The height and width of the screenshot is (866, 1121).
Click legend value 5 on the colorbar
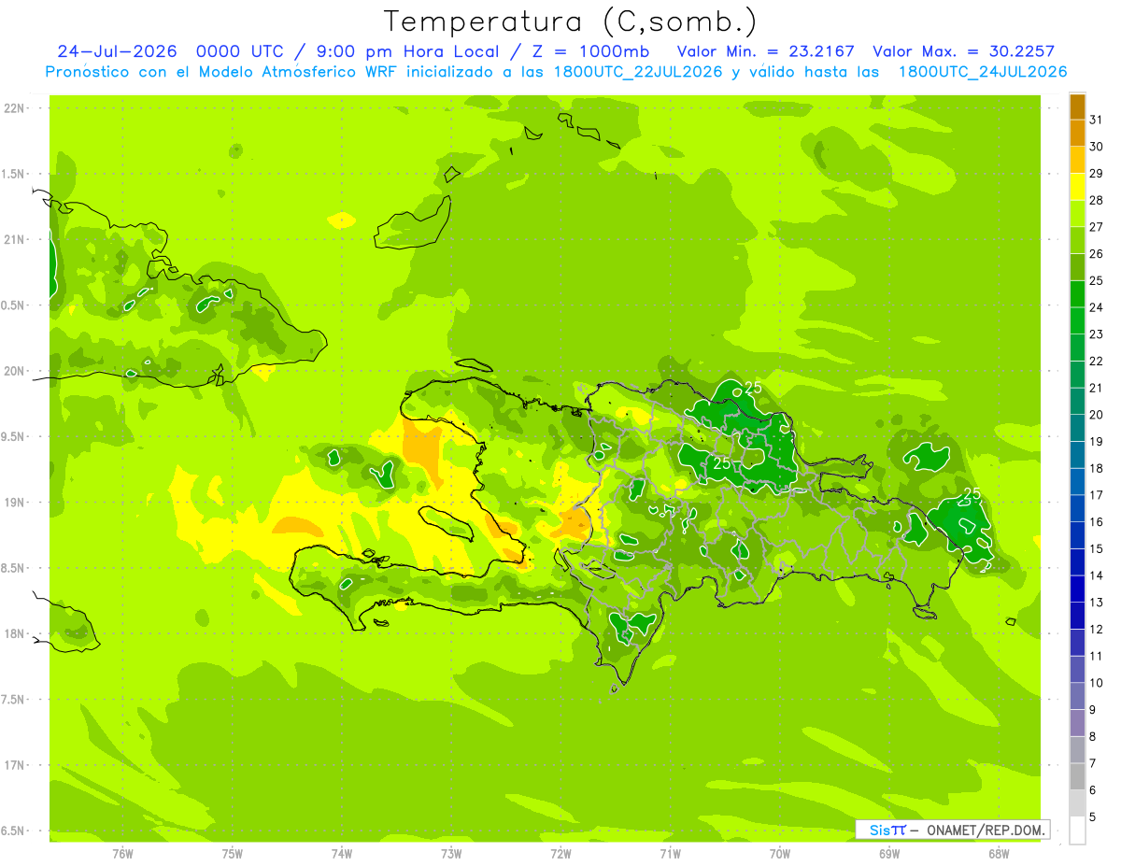(1093, 817)
